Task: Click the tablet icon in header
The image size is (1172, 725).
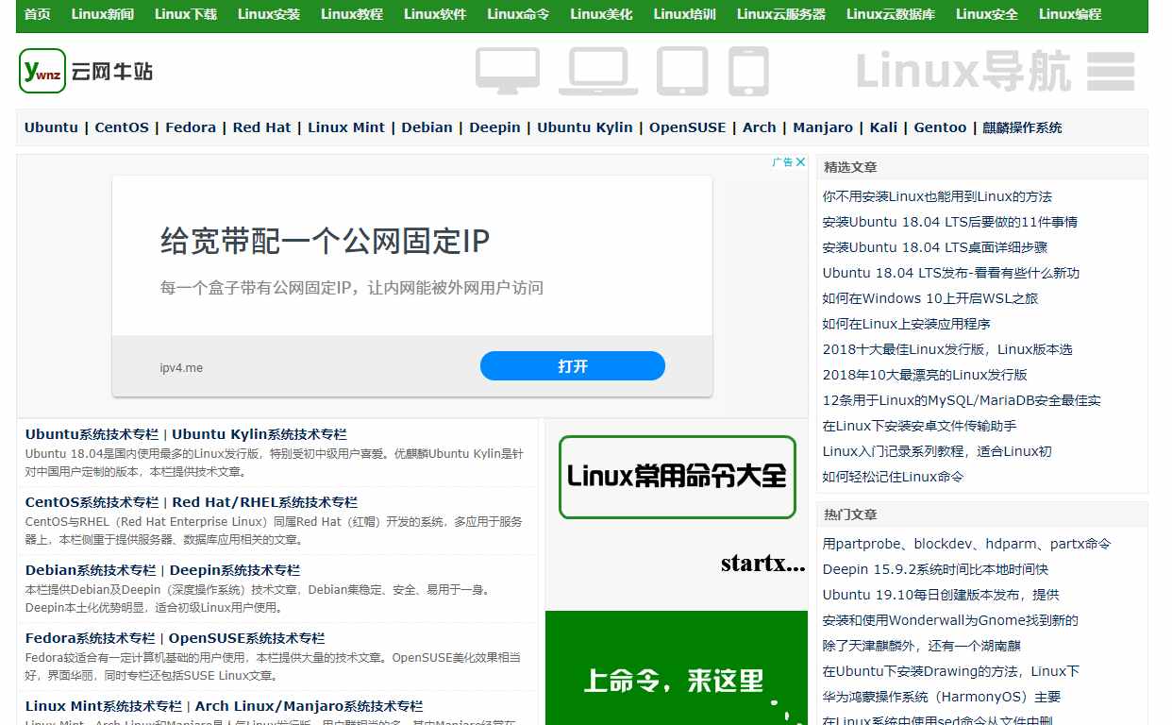Action: pos(682,72)
